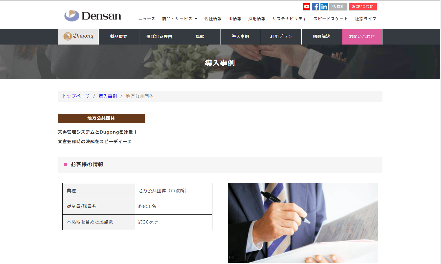Select the 製品概要 tab
The width and height of the screenshot is (441, 264).
119,37
